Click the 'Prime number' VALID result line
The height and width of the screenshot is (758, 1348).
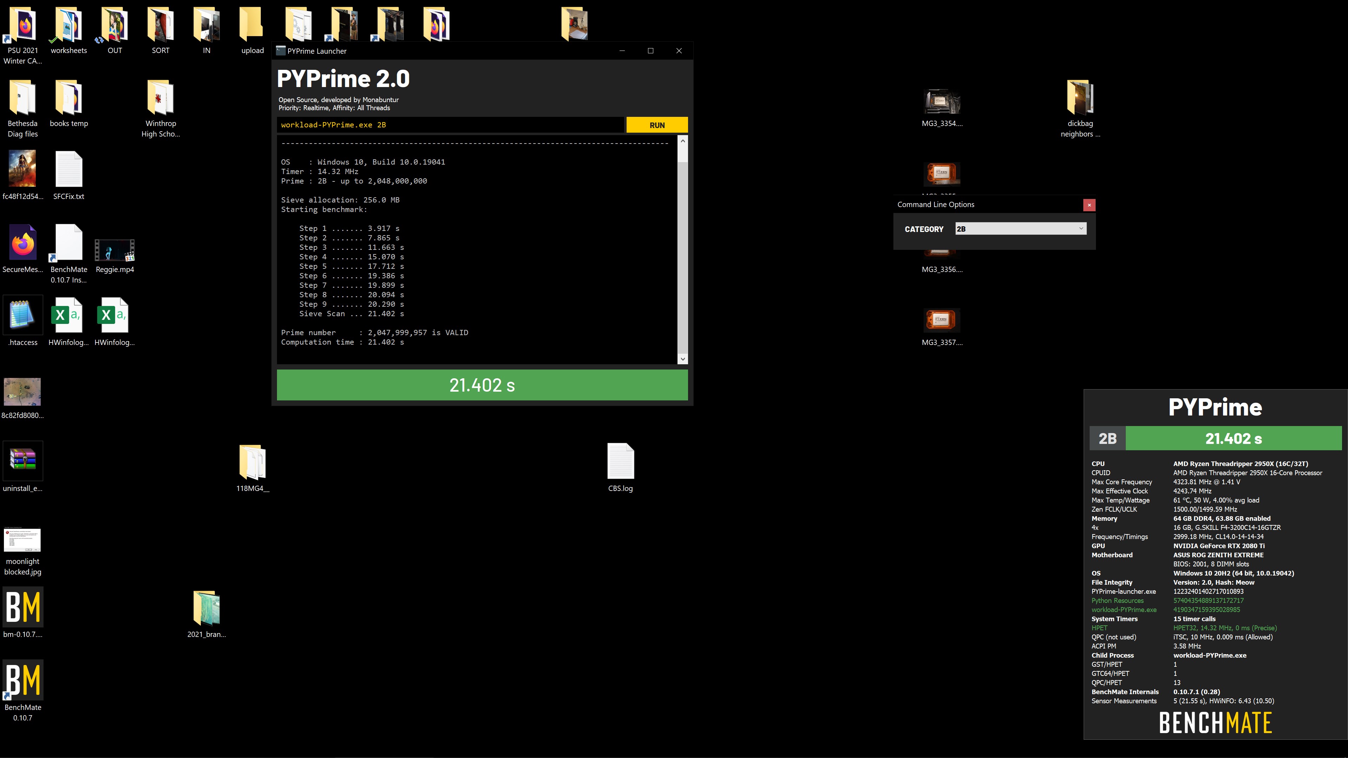point(375,333)
